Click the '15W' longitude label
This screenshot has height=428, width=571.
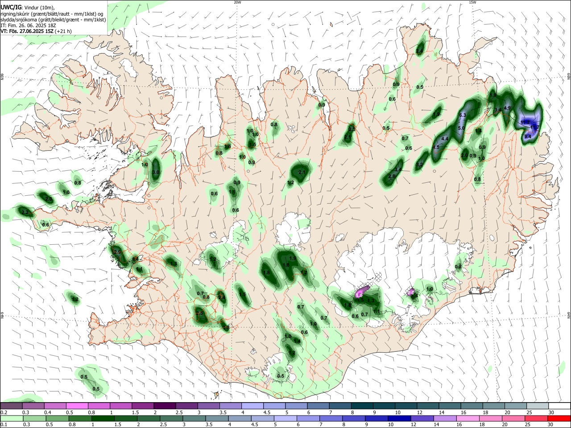[472, 2]
